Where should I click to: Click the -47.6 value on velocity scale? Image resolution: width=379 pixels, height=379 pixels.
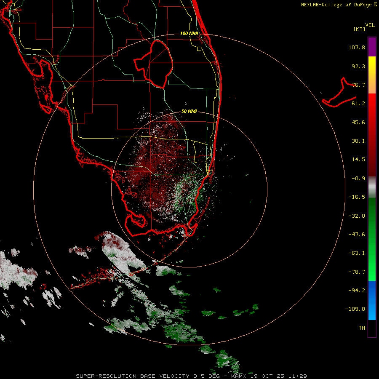coord(357,235)
